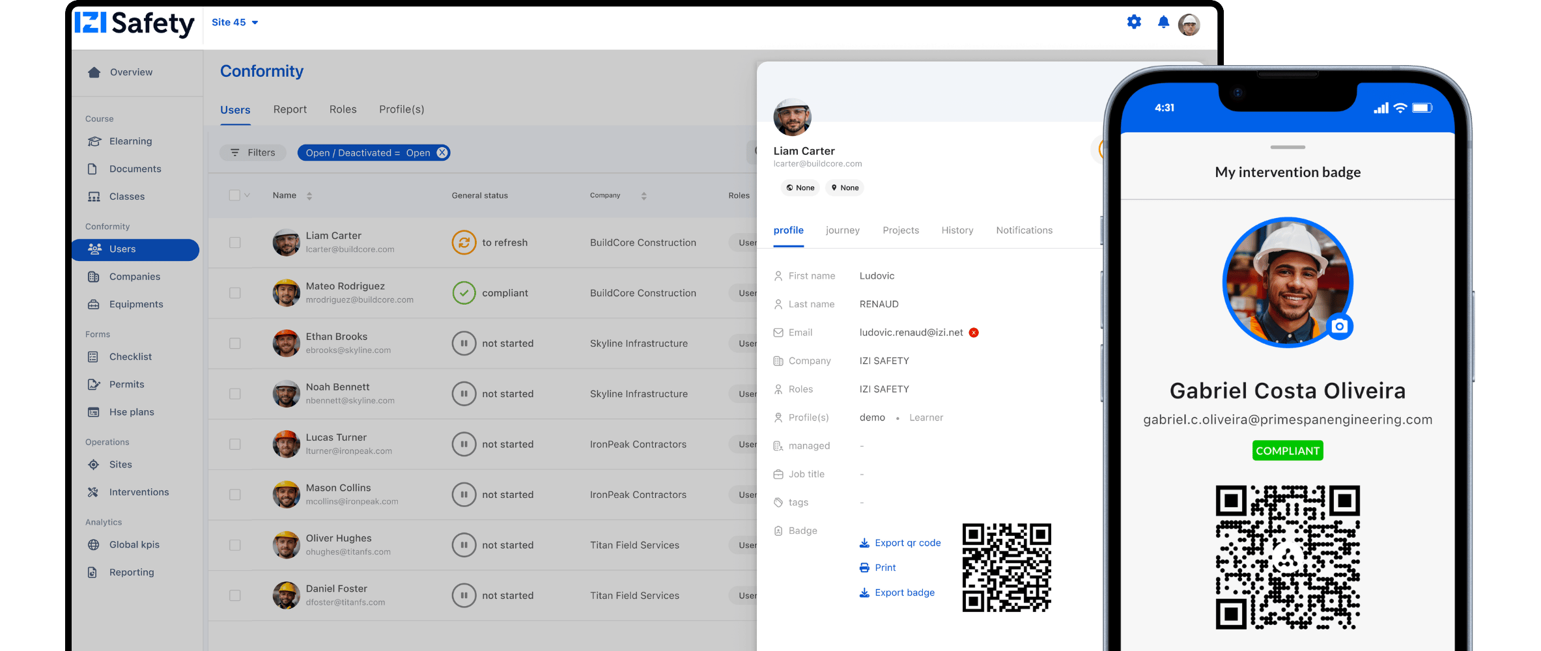Click the QR code in profile panel

(x=1006, y=568)
